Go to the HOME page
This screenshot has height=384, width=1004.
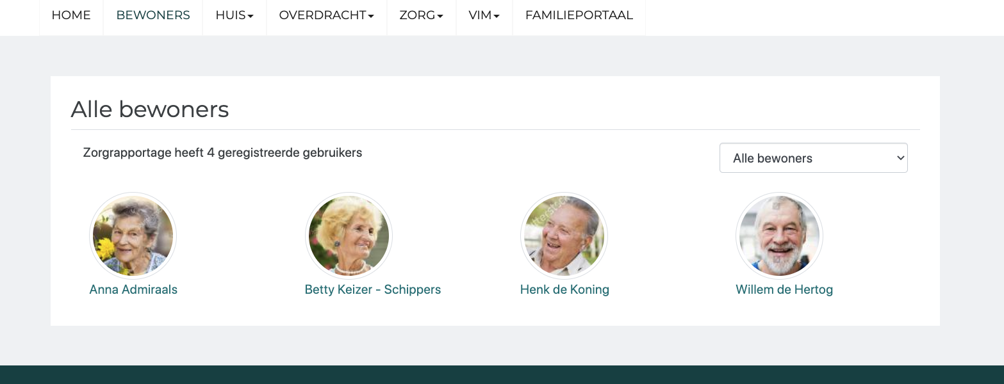pos(71,15)
